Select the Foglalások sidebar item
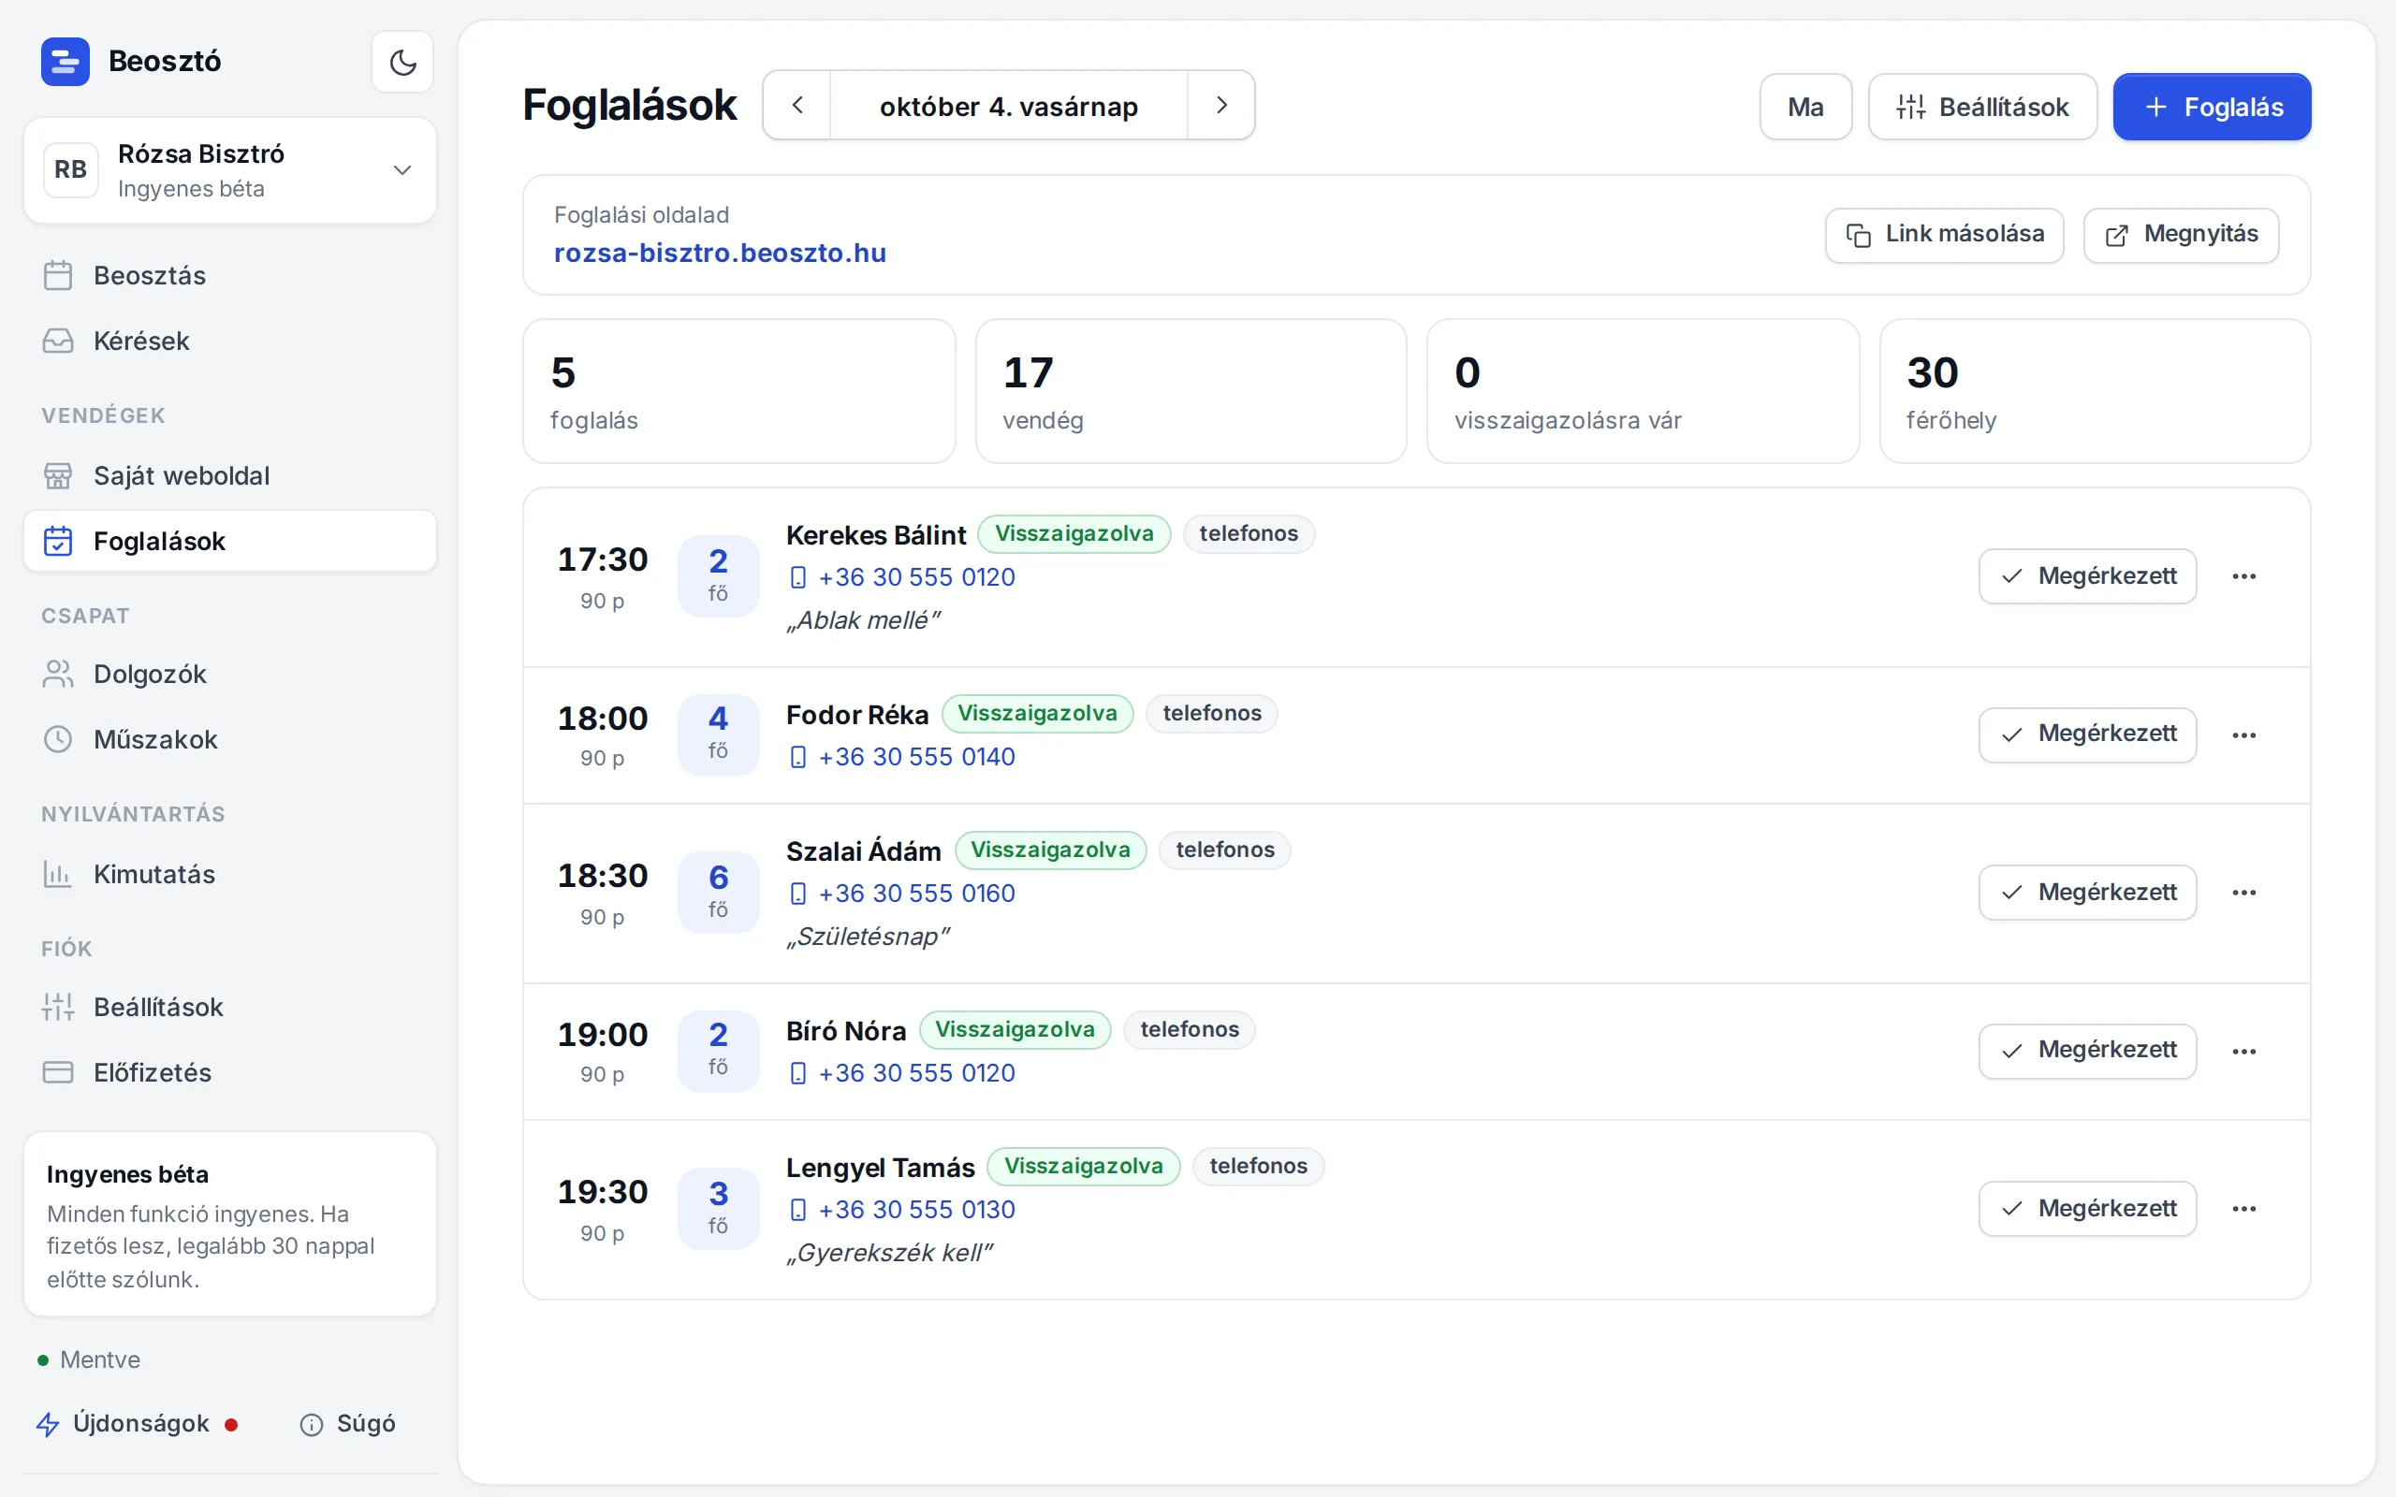 pyautogui.click(x=229, y=541)
